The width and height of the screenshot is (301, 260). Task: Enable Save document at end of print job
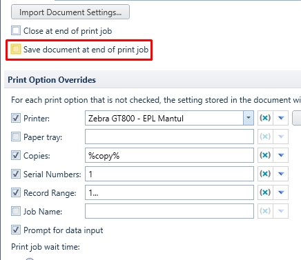point(16,49)
